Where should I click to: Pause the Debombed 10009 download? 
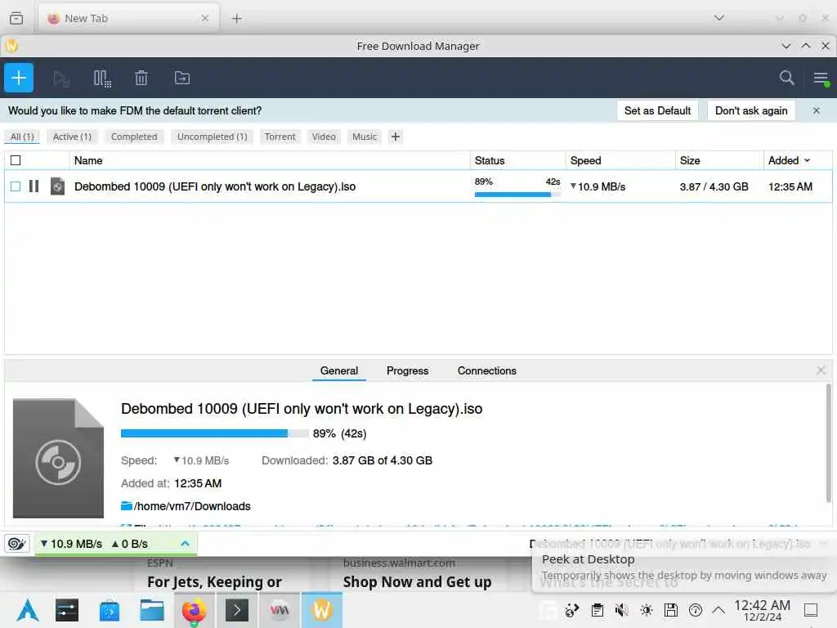[x=34, y=186]
